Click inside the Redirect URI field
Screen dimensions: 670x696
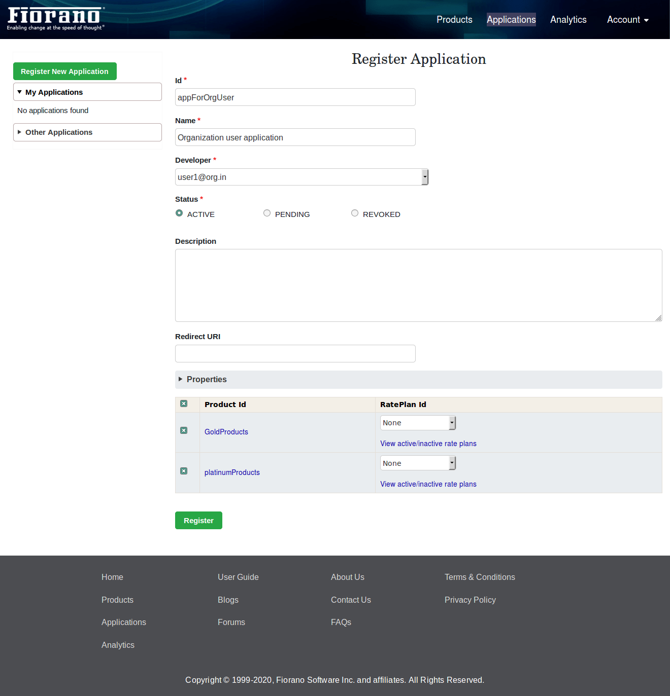click(295, 353)
